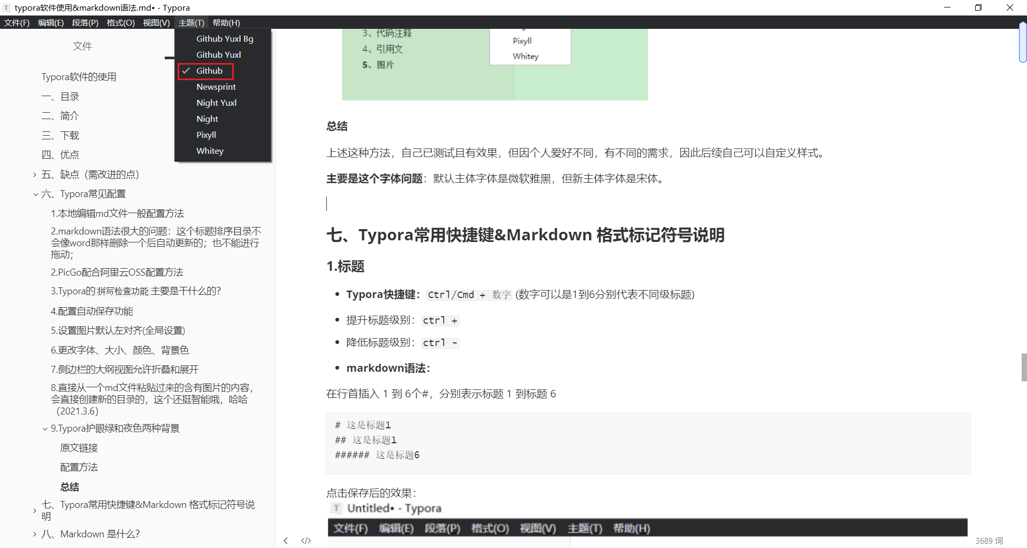
Task: Open the 视图(V) menu
Action: pyautogui.click(x=156, y=22)
